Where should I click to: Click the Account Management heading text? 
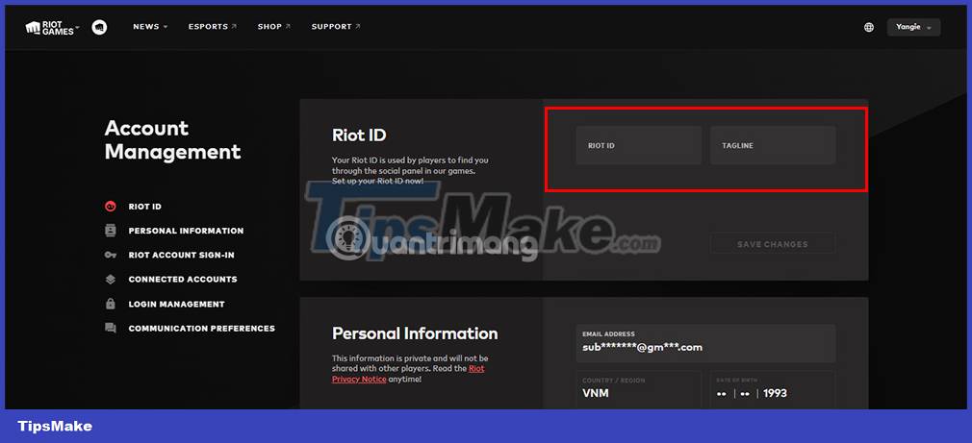(x=172, y=140)
